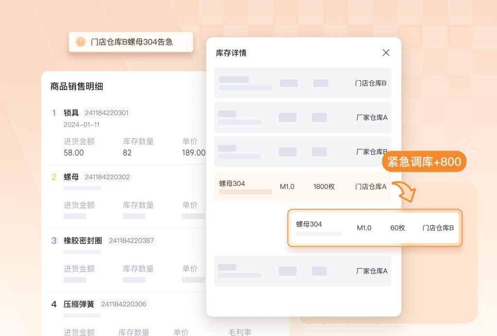Open item 1 锁具 in sales list
This screenshot has height=336, width=497.
click(x=71, y=113)
